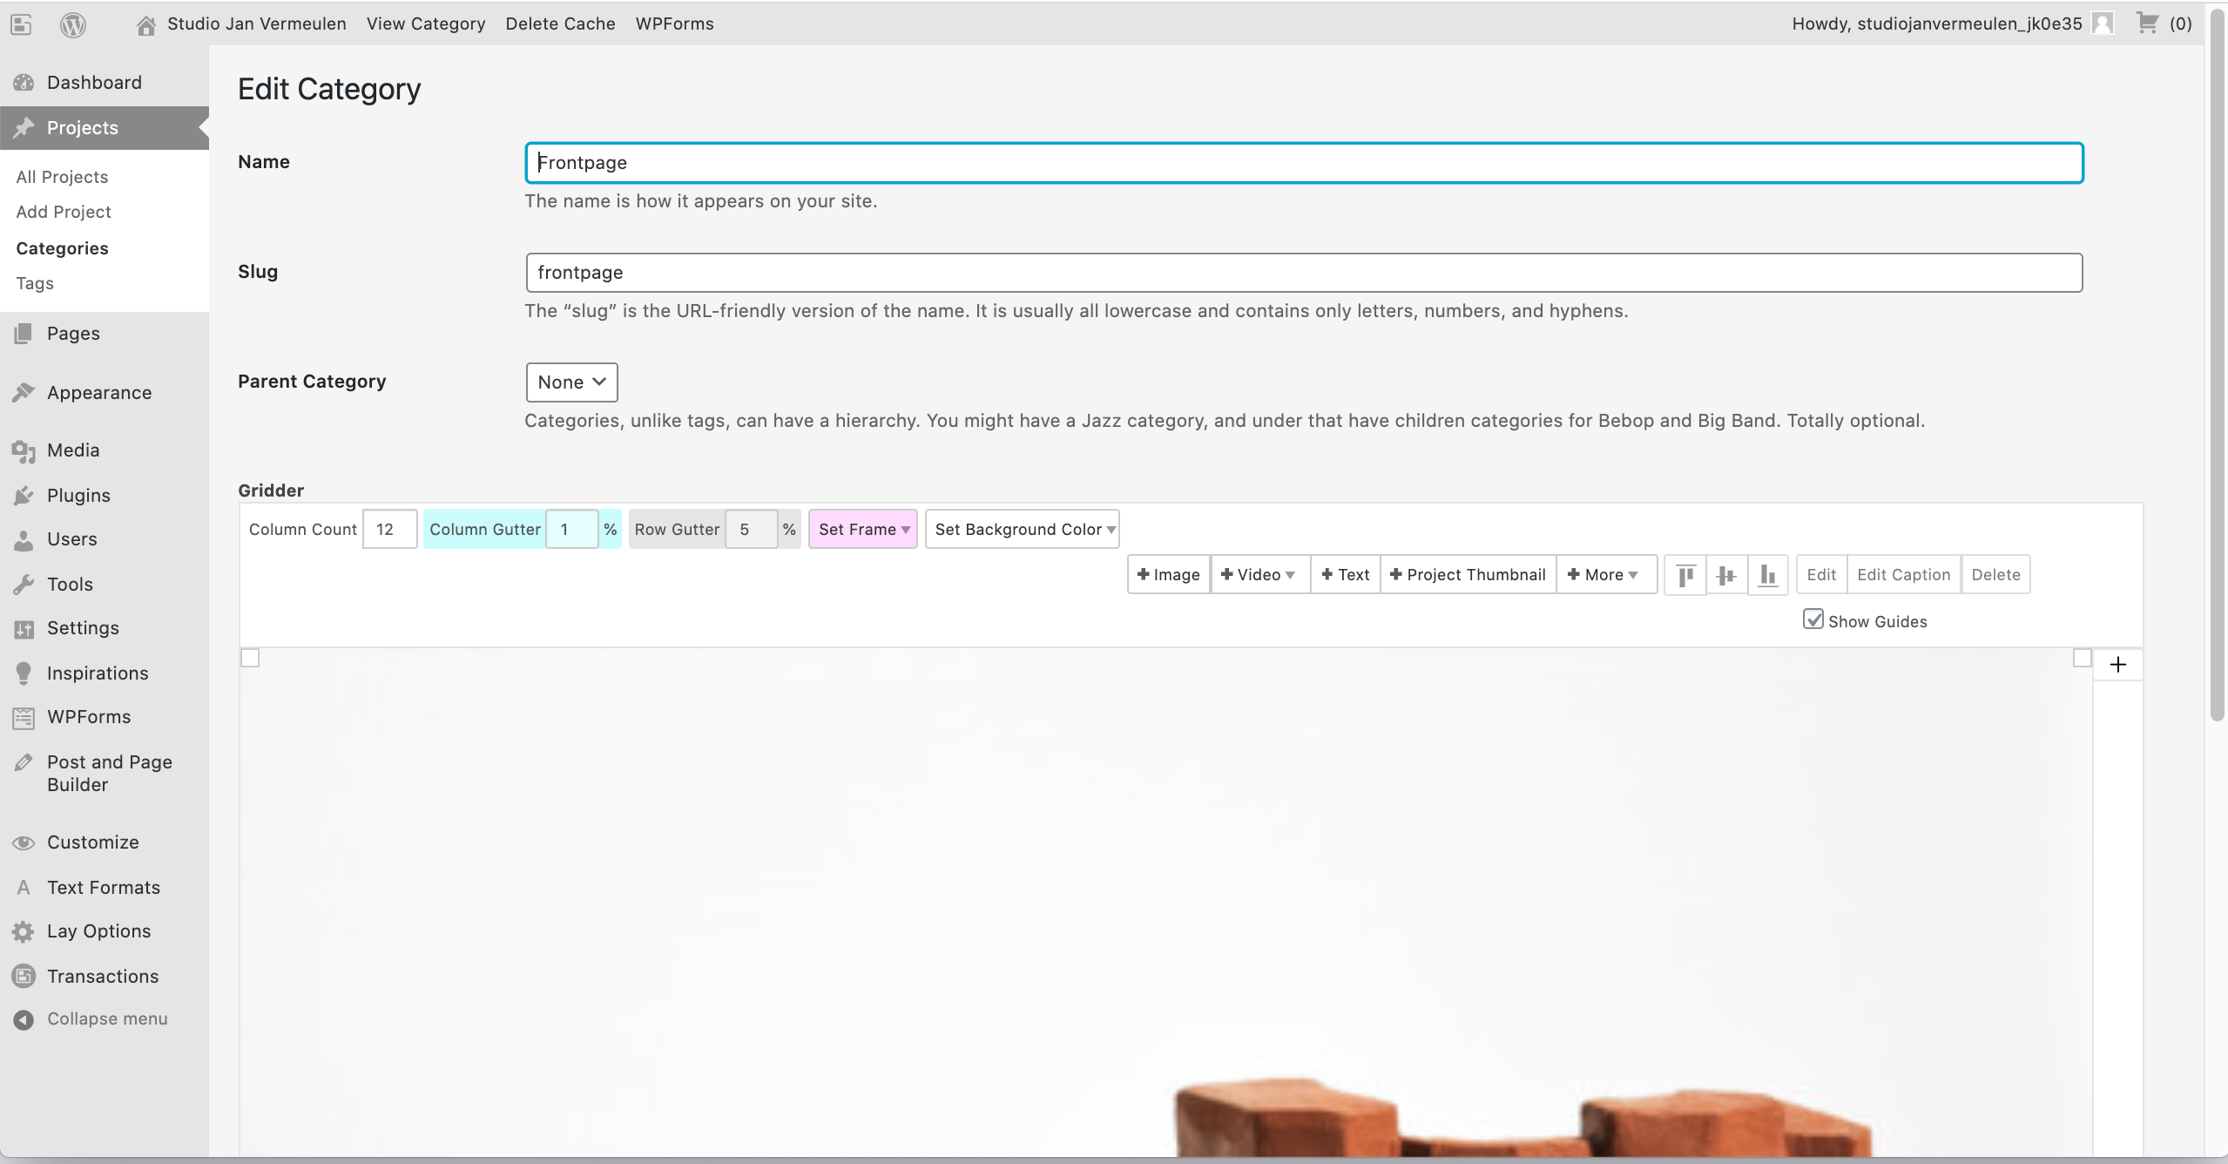The height and width of the screenshot is (1164, 2228).
Task: Go to All Projects in the sidebar
Action: [x=62, y=177]
